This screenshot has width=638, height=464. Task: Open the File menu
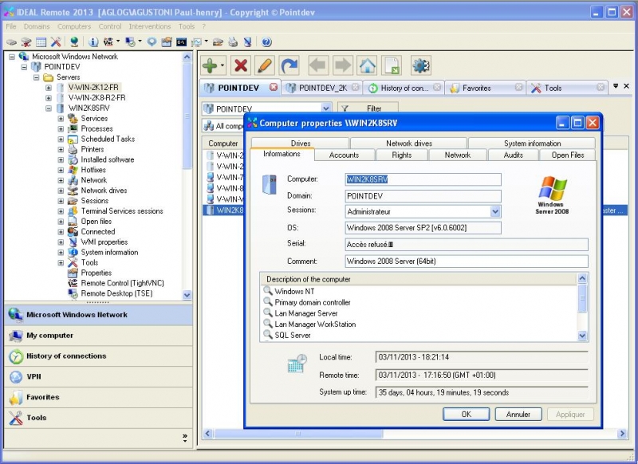(11, 26)
